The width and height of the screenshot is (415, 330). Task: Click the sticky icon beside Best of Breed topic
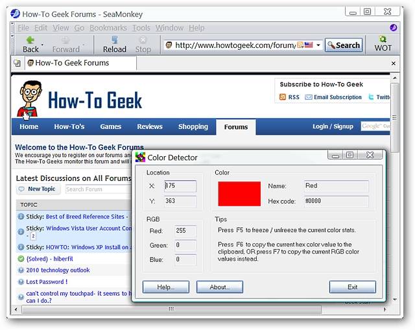coord(21,217)
